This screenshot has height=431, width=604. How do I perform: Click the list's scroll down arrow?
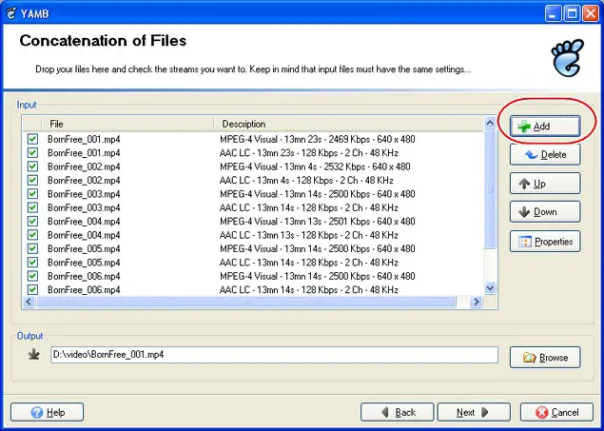(x=490, y=288)
